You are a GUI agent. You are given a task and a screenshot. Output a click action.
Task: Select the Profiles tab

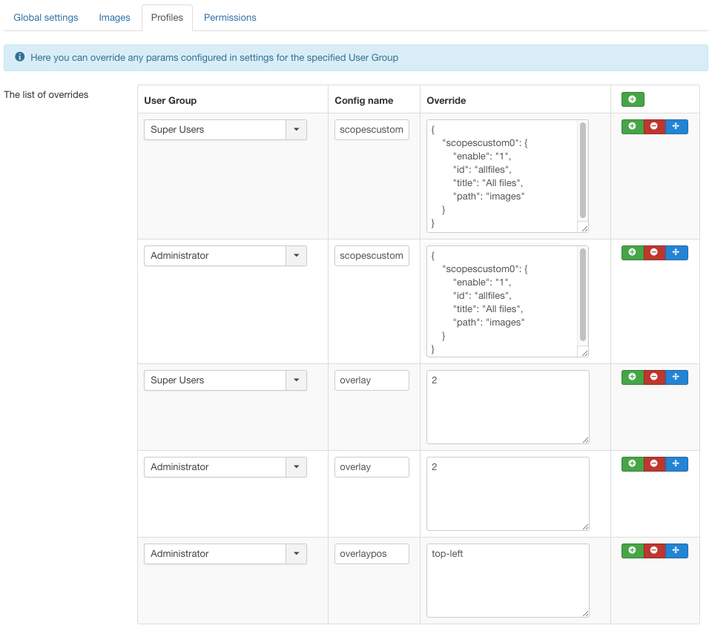coord(167,17)
